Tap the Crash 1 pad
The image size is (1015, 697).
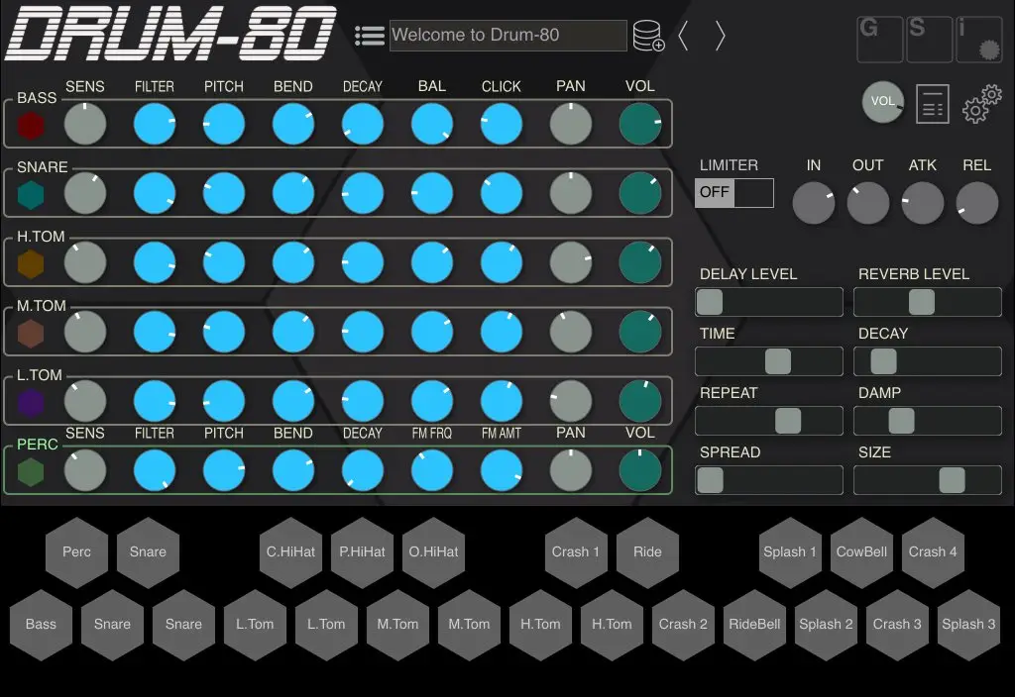point(576,552)
